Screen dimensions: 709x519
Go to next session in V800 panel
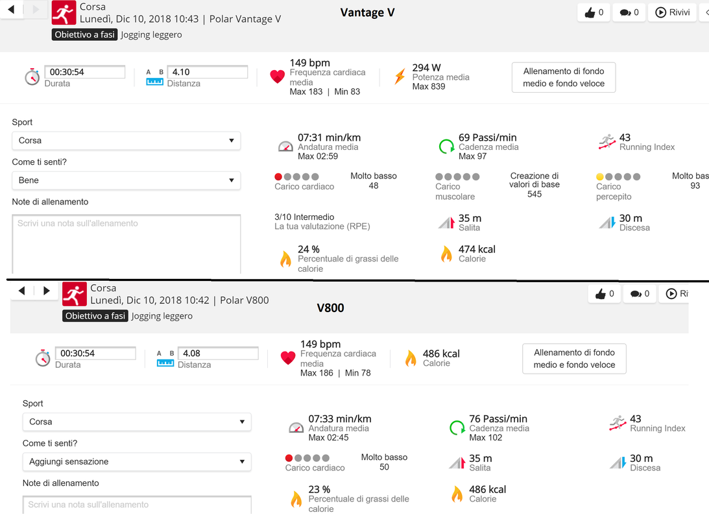(x=46, y=291)
